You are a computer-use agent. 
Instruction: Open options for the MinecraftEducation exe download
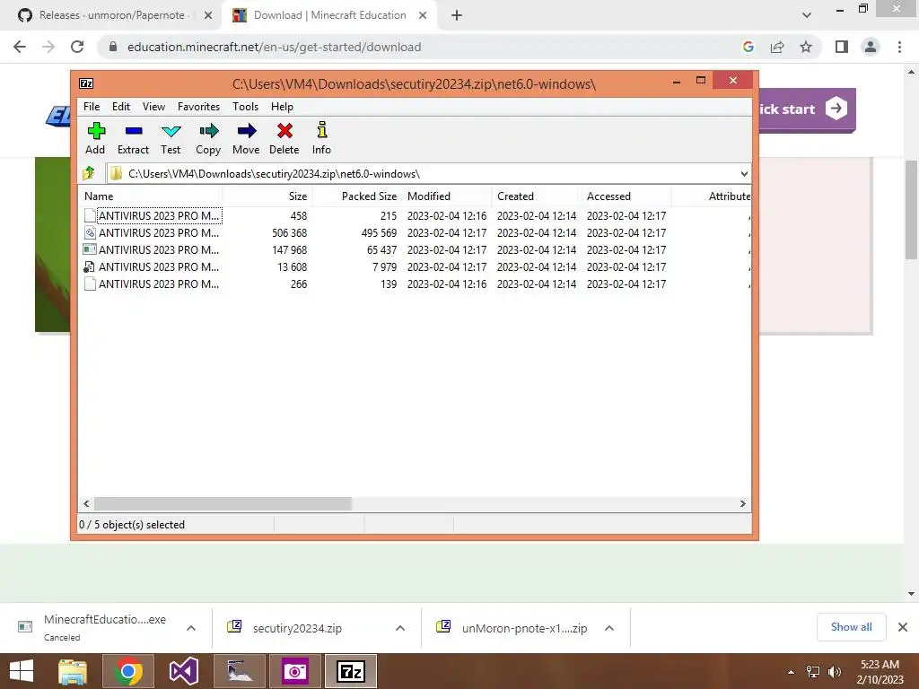pyautogui.click(x=191, y=627)
